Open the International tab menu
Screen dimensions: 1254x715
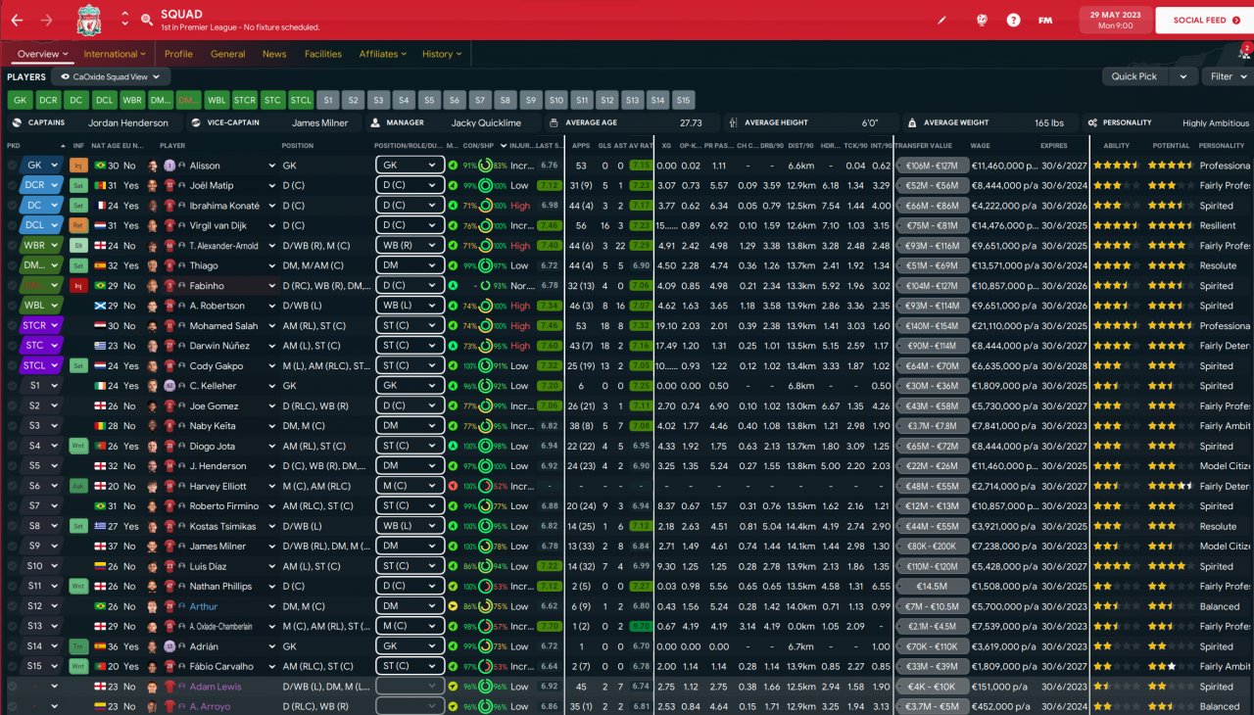click(114, 54)
